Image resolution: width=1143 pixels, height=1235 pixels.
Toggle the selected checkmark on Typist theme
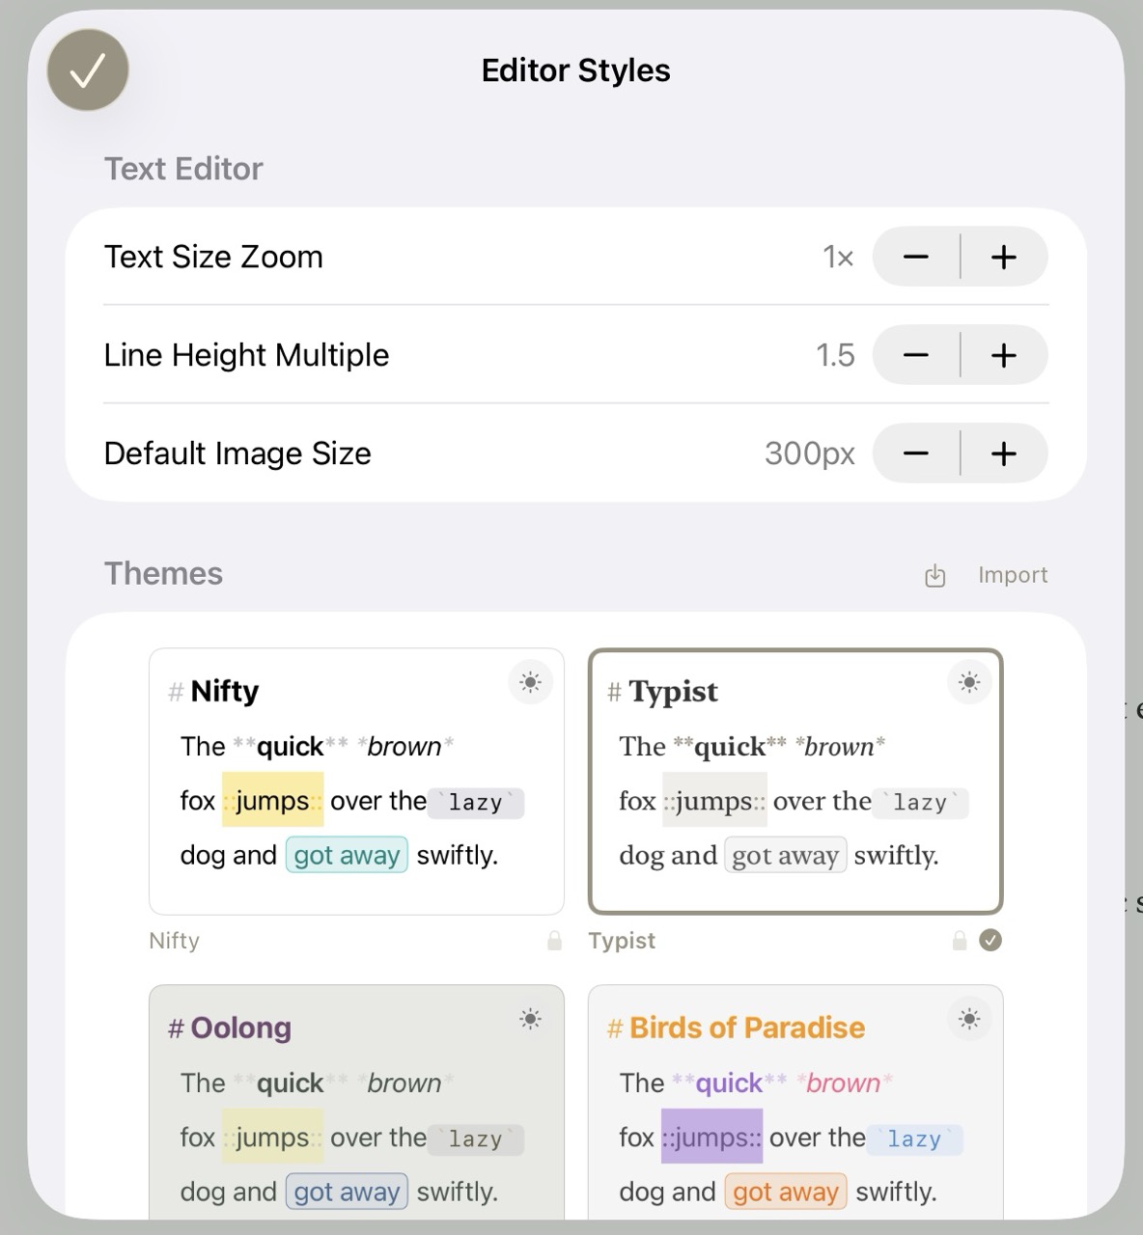[990, 940]
